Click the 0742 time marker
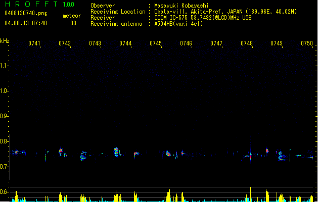 [65, 43]
